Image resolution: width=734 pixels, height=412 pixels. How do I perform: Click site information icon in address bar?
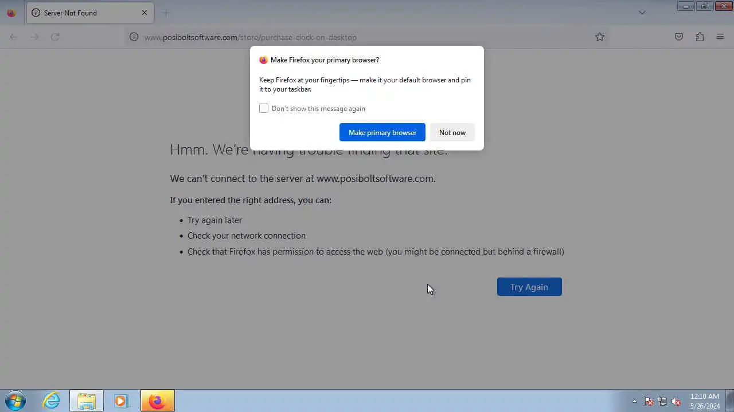[x=134, y=37]
